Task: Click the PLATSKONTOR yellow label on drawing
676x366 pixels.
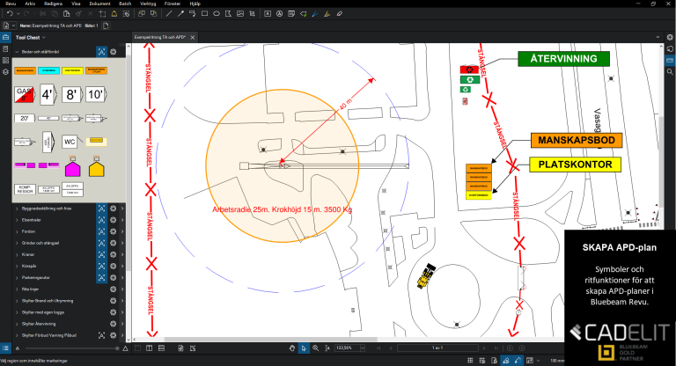Action: point(575,165)
